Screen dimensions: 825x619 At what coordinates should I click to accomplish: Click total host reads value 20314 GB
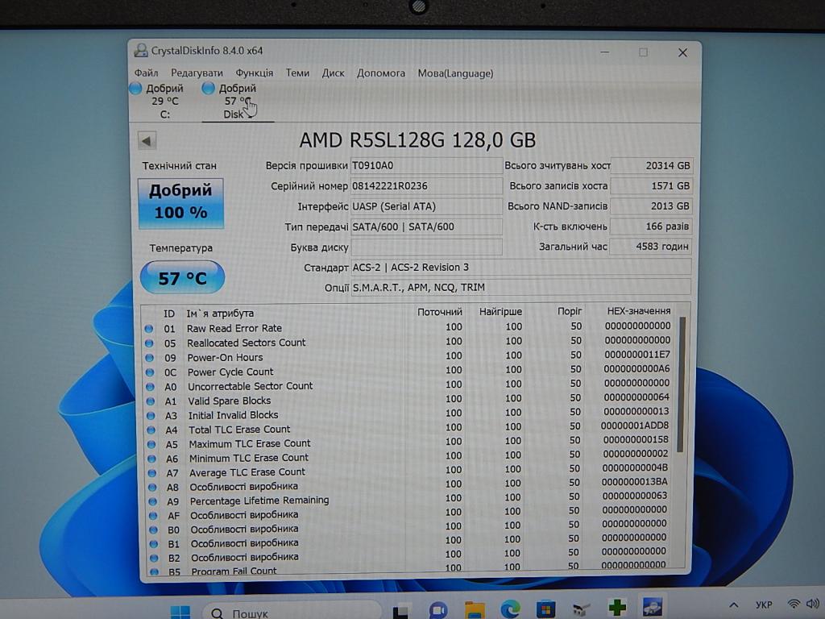pos(651,166)
